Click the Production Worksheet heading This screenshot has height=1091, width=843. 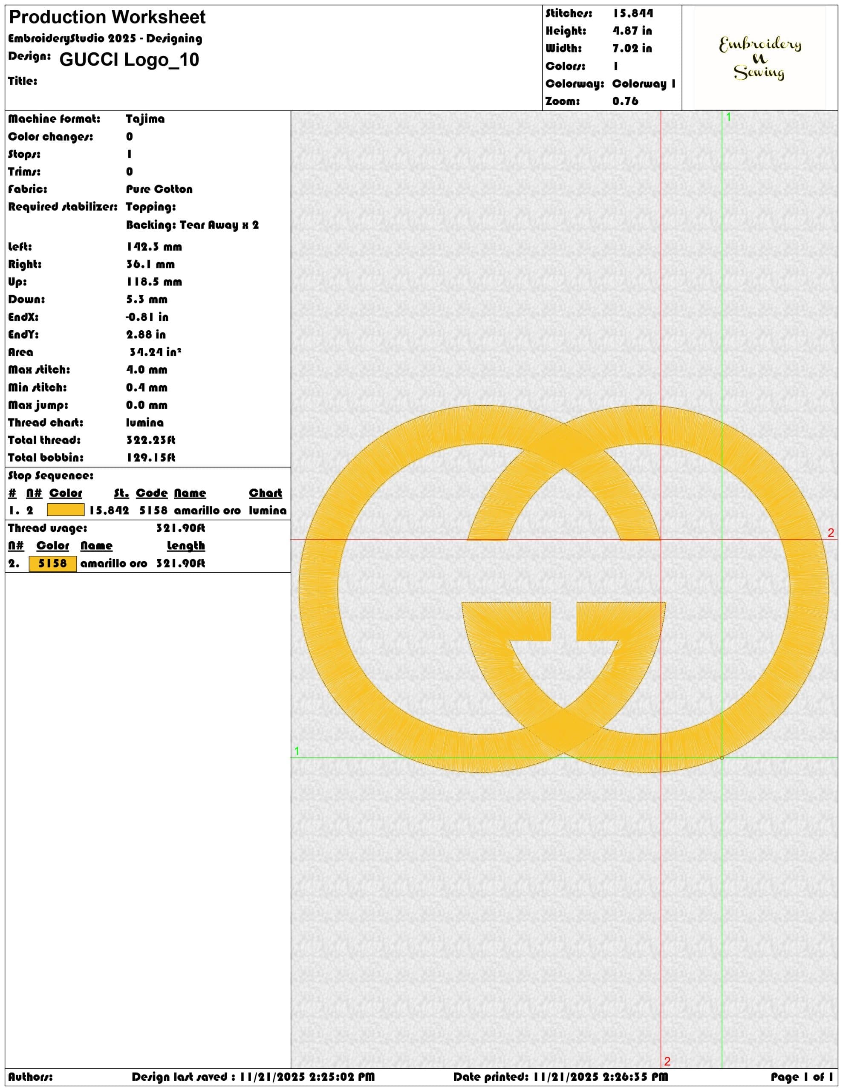coord(107,17)
